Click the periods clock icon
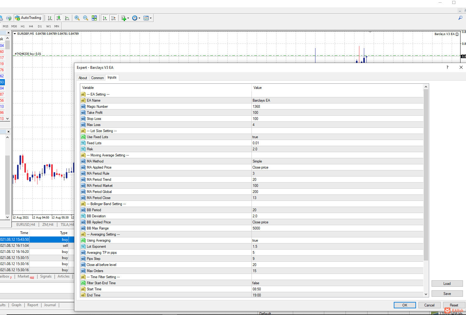Viewport: 466px width, 315px height. pos(134,18)
